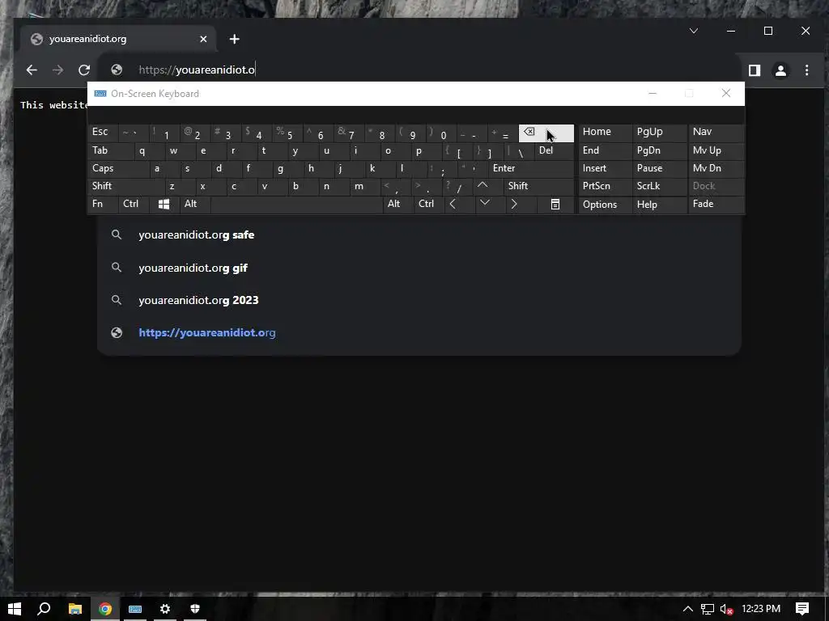Toggle the right Ctrl key
Image resolution: width=829 pixels, height=621 pixels.
tap(428, 205)
